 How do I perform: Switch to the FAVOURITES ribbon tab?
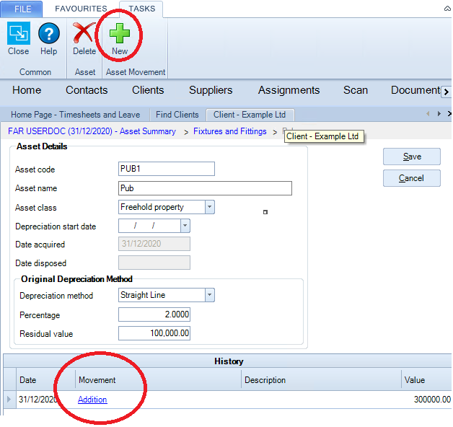pyautogui.click(x=81, y=9)
